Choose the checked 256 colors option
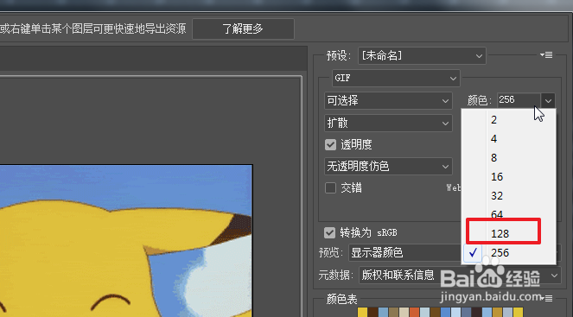This screenshot has width=573, height=317. pos(509,253)
